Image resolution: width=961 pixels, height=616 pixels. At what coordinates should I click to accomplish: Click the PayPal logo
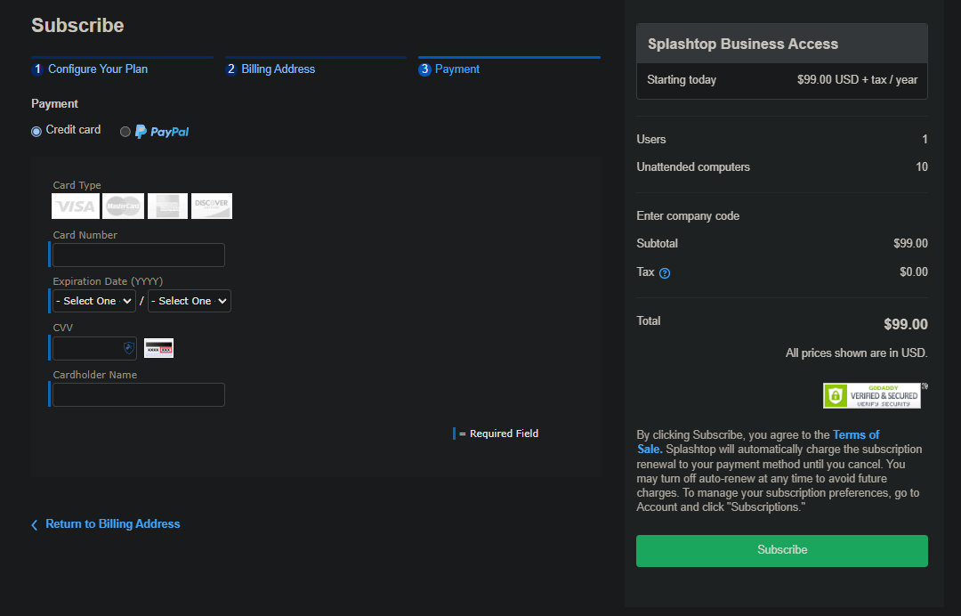(162, 132)
